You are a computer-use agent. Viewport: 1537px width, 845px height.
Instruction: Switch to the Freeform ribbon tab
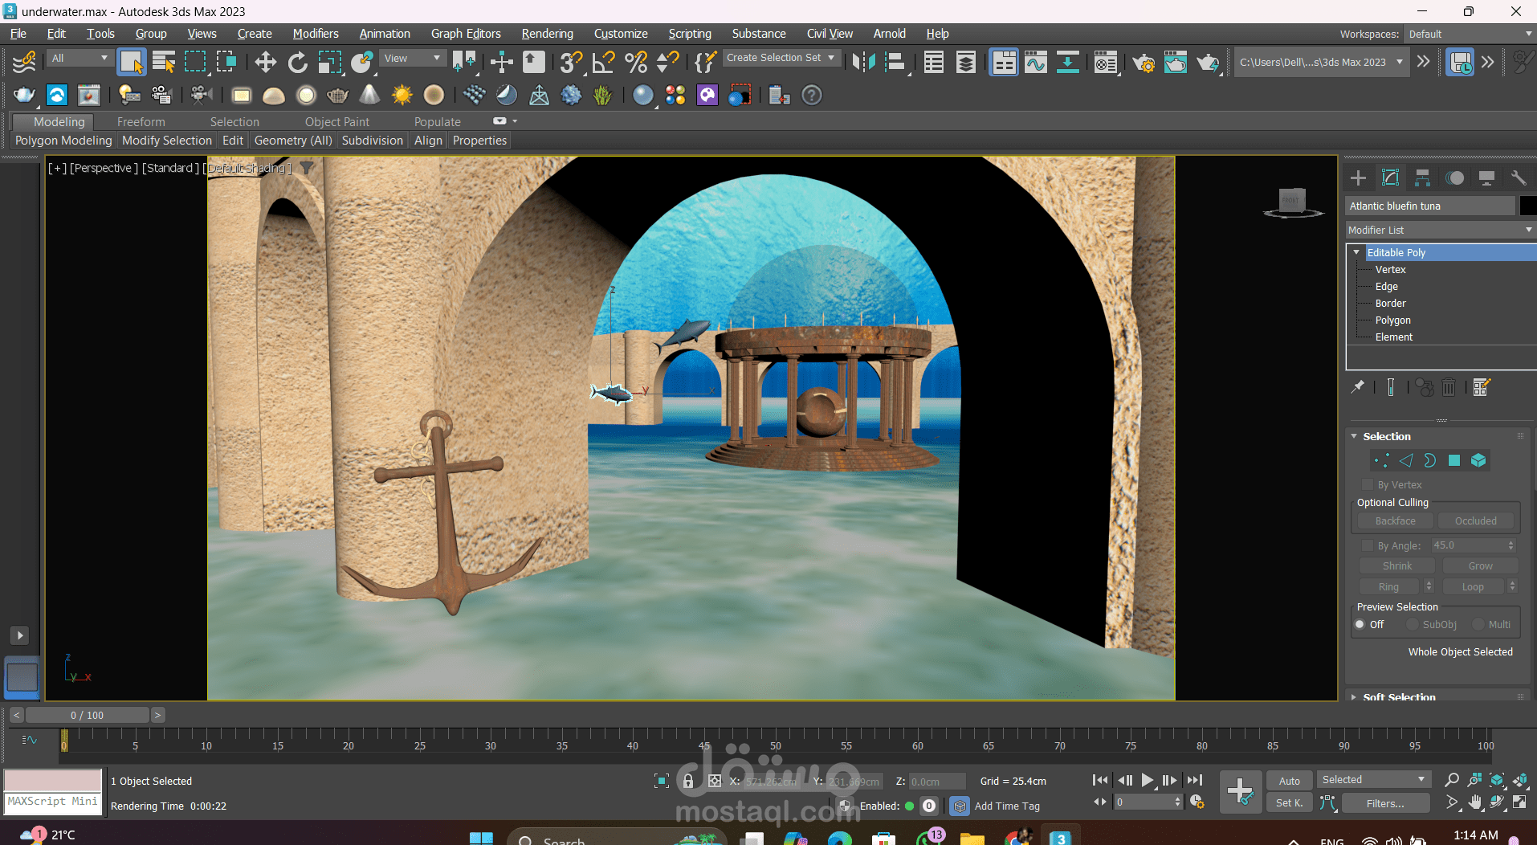click(x=141, y=122)
